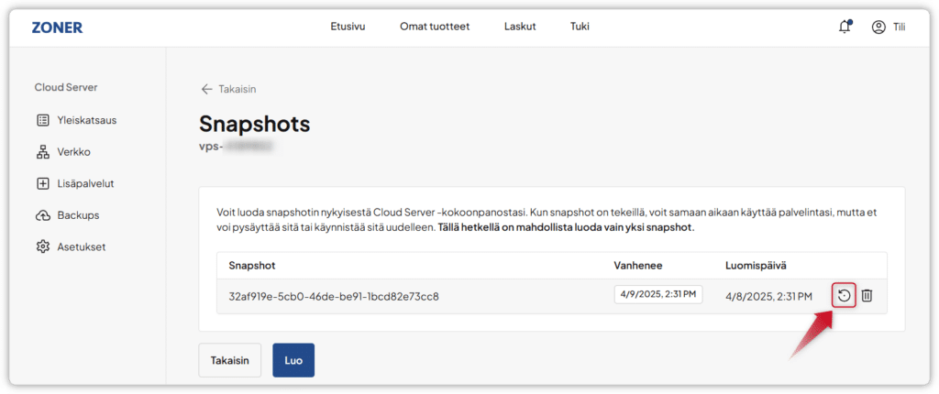The width and height of the screenshot is (939, 394).
Task: Click the Asetukset gear icon
Action: click(x=42, y=247)
